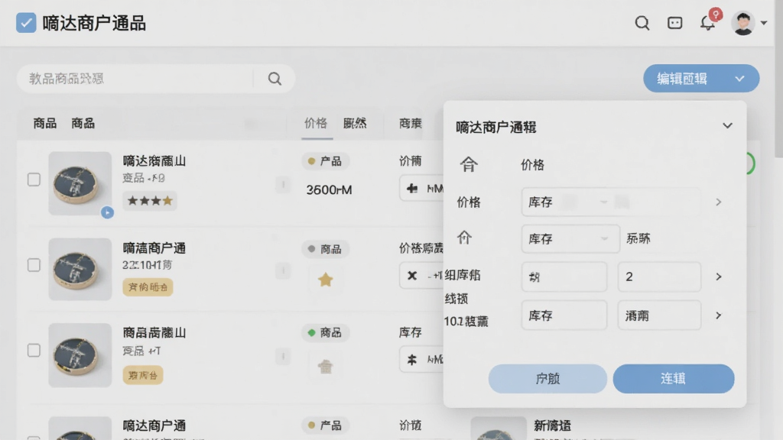Click the green 商品 status pill in third row

point(325,333)
